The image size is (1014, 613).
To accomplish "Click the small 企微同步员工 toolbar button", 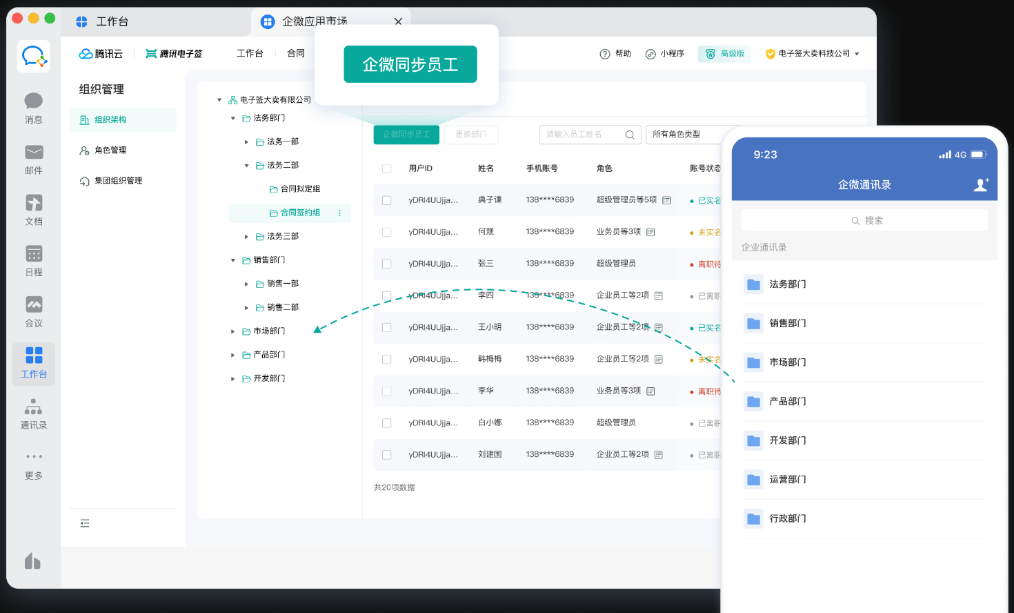I will pos(406,135).
